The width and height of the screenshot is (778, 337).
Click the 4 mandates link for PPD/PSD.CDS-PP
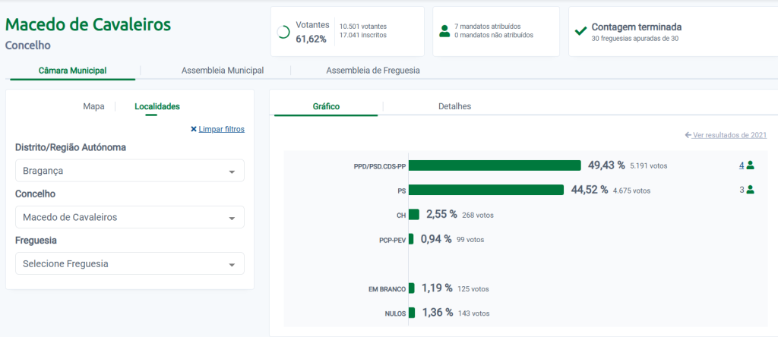742,165
